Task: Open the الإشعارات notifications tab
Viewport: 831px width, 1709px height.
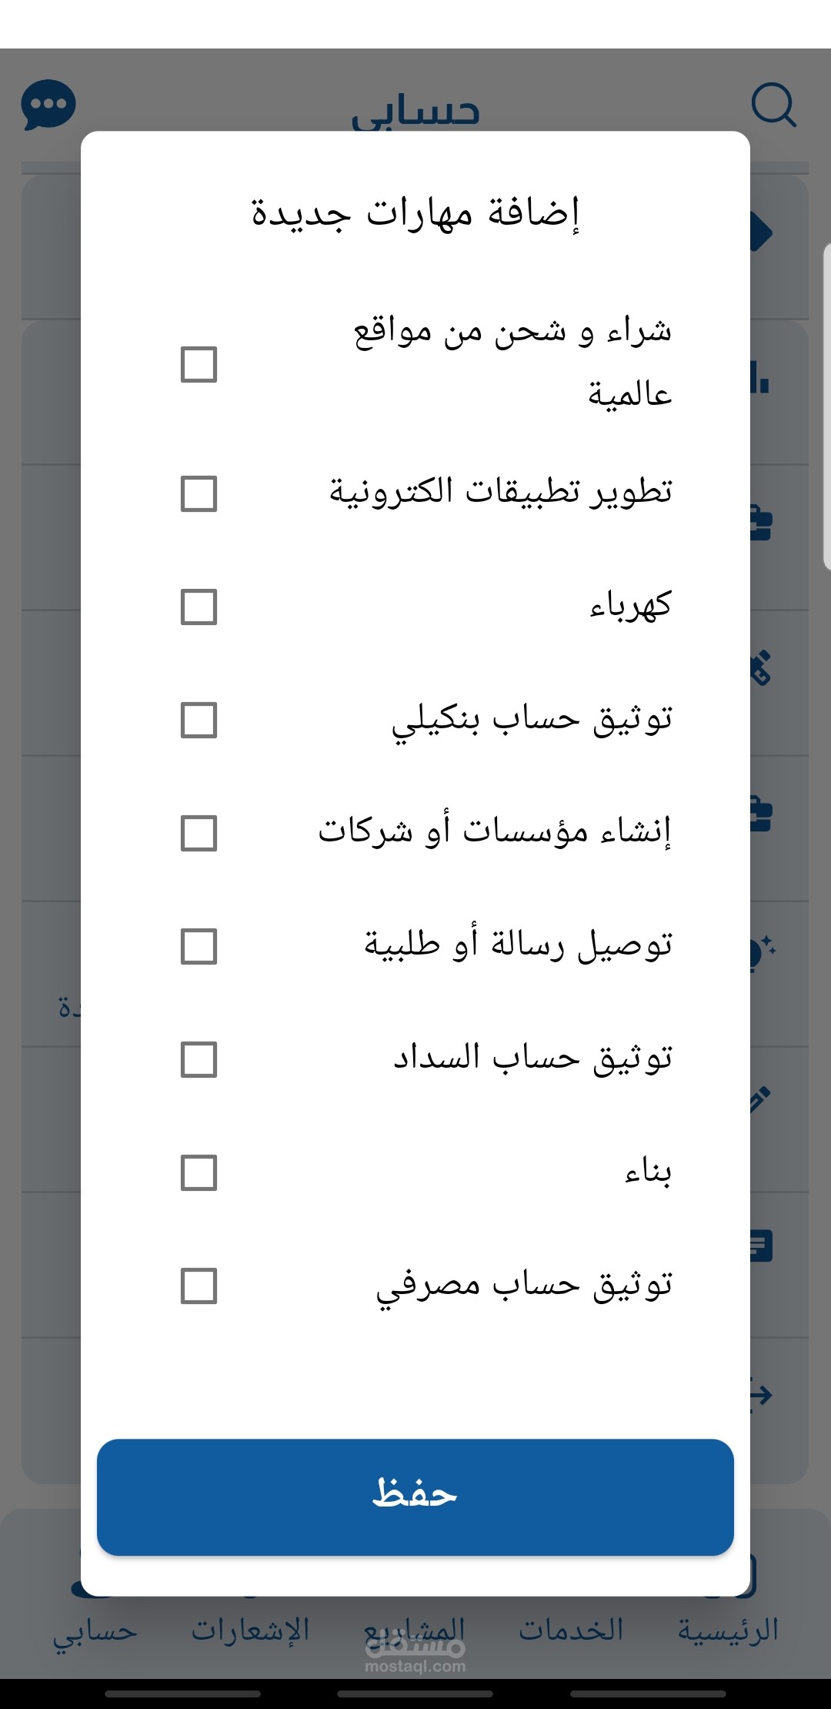Action: click(x=250, y=1628)
